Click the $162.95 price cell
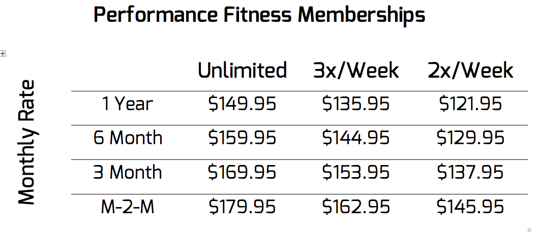 pos(356,207)
